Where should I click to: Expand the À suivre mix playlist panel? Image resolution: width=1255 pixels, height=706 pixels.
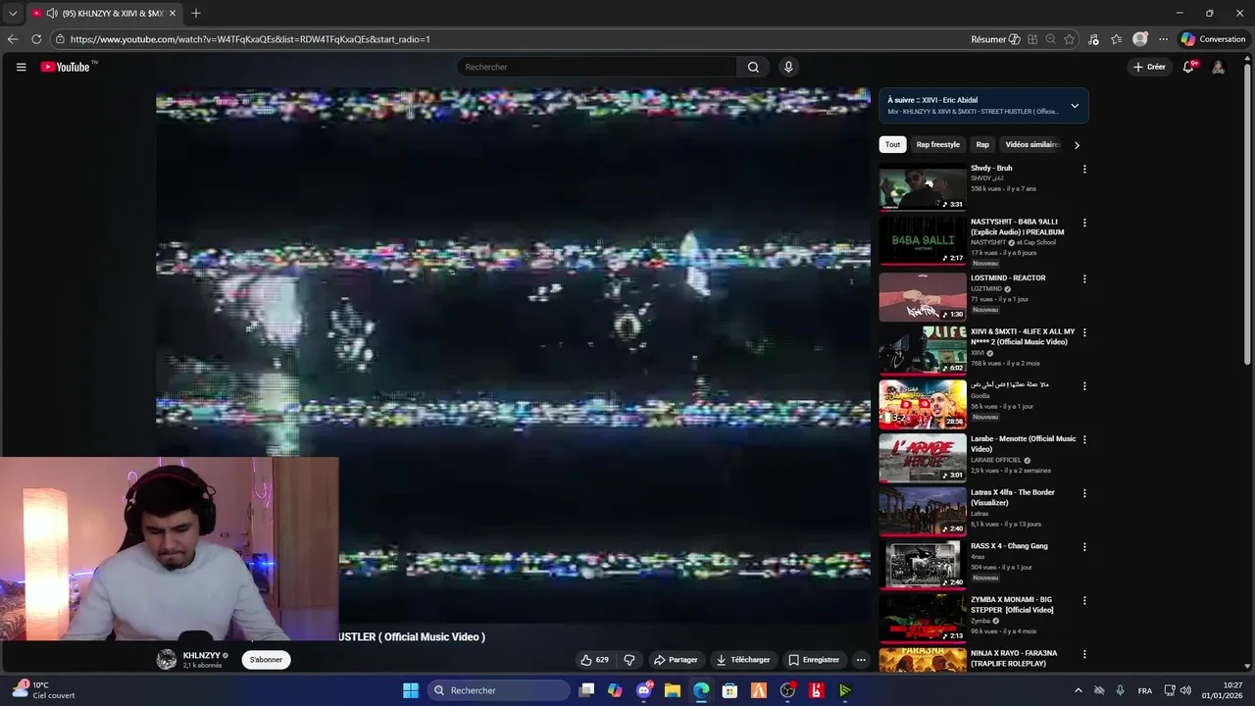pyautogui.click(x=1075, y=106)
